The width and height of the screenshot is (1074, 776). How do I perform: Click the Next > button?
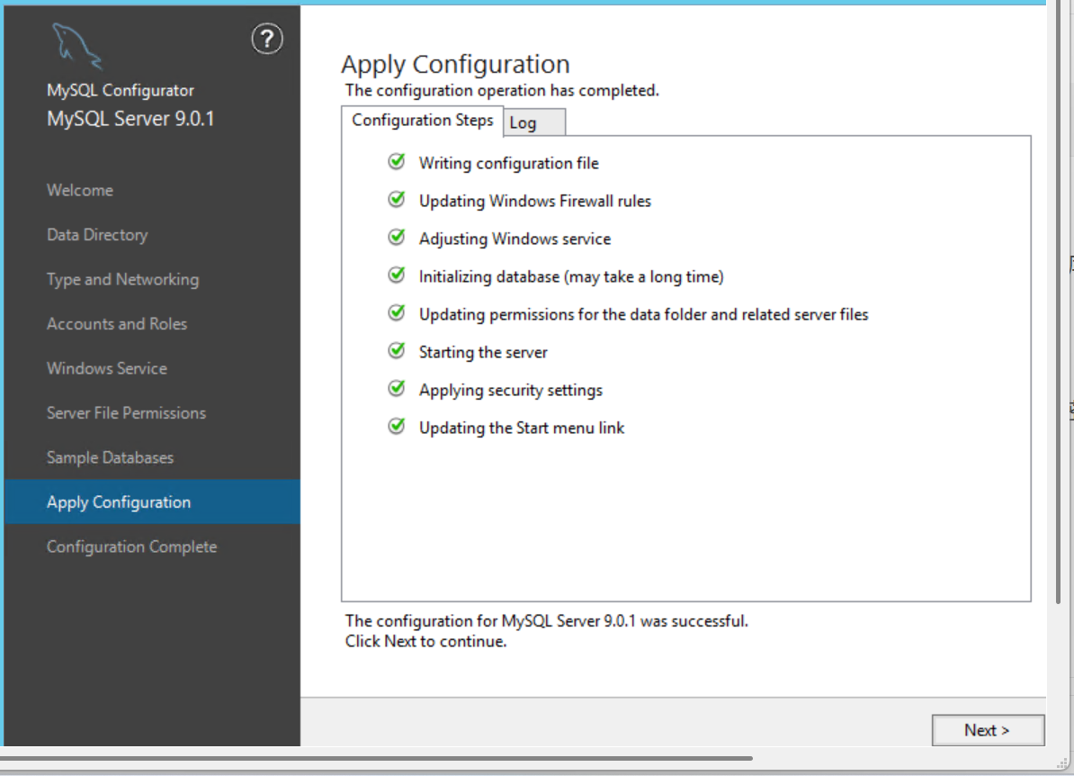coord(988,730)
